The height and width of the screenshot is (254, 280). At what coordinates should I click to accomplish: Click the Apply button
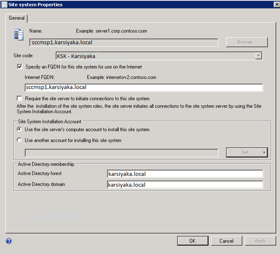(x=261, y=241)
